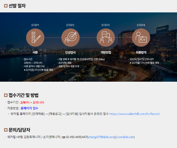This screenshot has width=177, height=148.
Task: Click the telephone icon before 02-450-4495
Action: coord(64,137)
